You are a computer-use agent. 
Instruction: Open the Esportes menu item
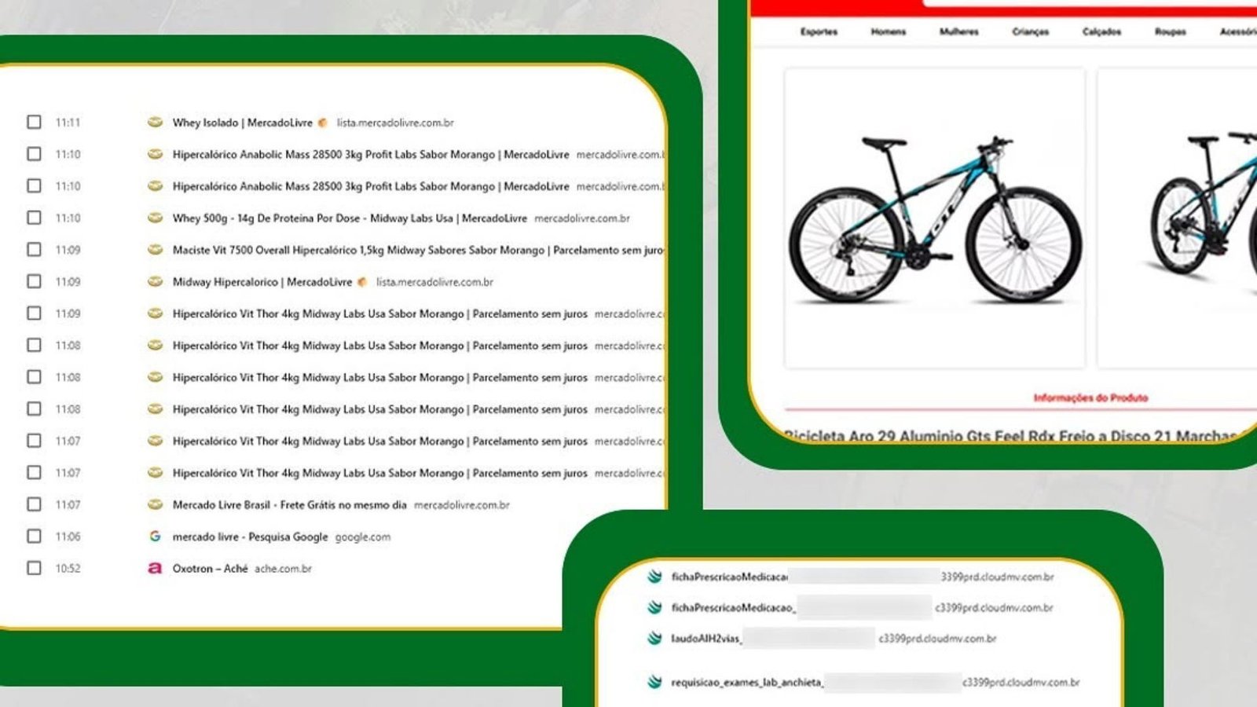(819, 32)
